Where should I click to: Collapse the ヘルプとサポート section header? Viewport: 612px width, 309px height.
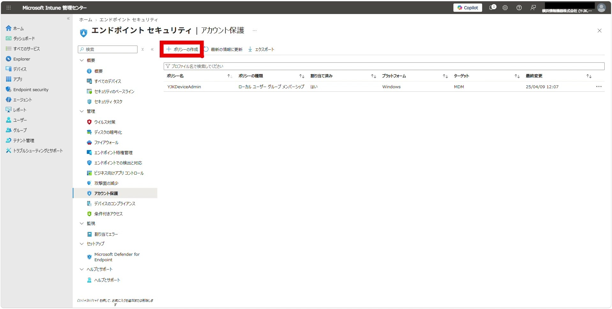[x=96, y=269]
